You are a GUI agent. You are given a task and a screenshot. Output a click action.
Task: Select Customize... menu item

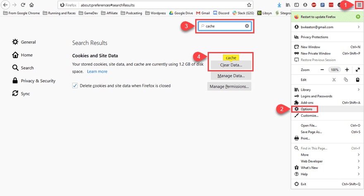point(327,116)
